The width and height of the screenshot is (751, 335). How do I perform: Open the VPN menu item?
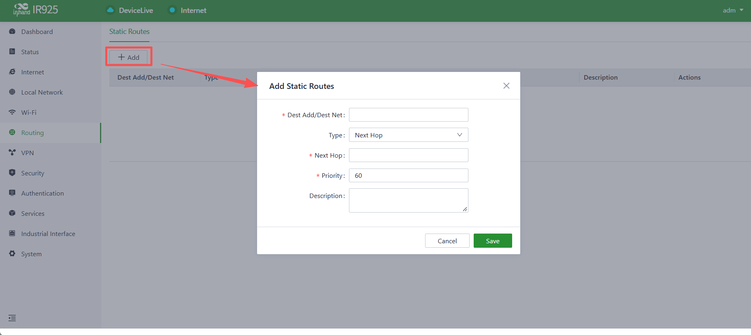(x=50, y=153)
